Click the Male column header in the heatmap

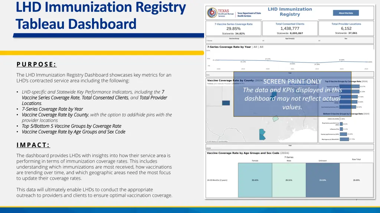[x=289, y=160]
